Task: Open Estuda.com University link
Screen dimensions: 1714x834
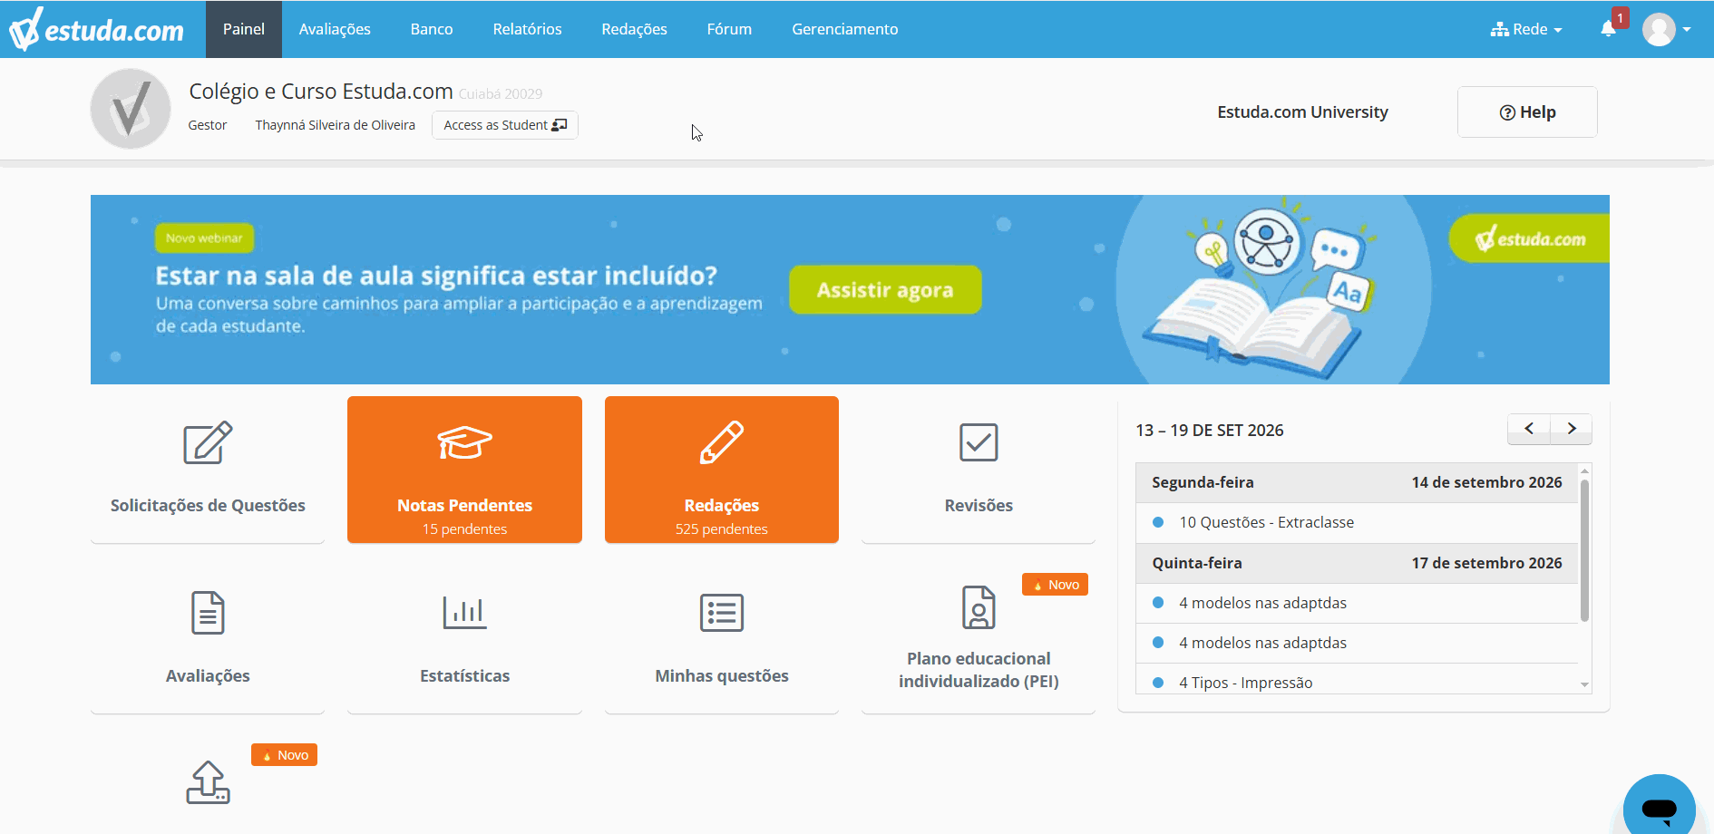Action: 1302,112
